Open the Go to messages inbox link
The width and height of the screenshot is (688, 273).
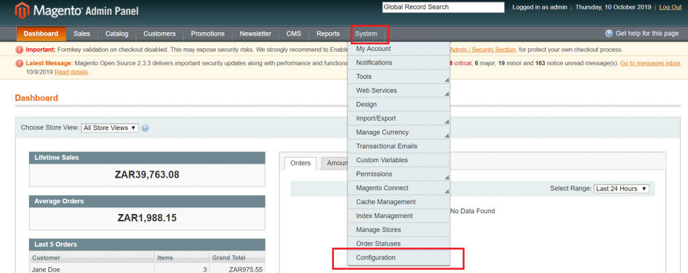point(650,64)
